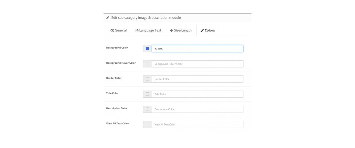The width and height of the screenshot is (355, 148).
Task: Open the Description Color swatch picker
Action: (x=147, y=109)
